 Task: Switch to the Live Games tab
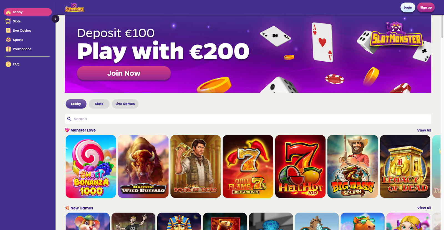pos(125,104)
